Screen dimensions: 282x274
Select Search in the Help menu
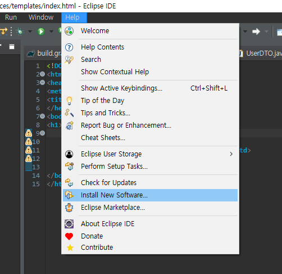point(150,60)
